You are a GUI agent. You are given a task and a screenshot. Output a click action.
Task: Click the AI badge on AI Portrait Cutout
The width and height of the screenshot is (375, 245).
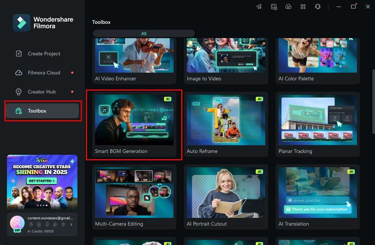259,172
